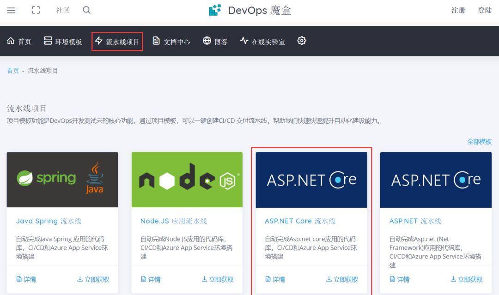Click the download icon on ASP.NET Core card
The width and height of the screenshot is (499, 295).
pos(329,279)
